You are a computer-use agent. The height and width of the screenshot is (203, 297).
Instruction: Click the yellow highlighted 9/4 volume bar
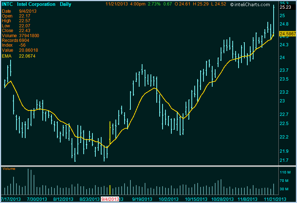coord(110,190)
